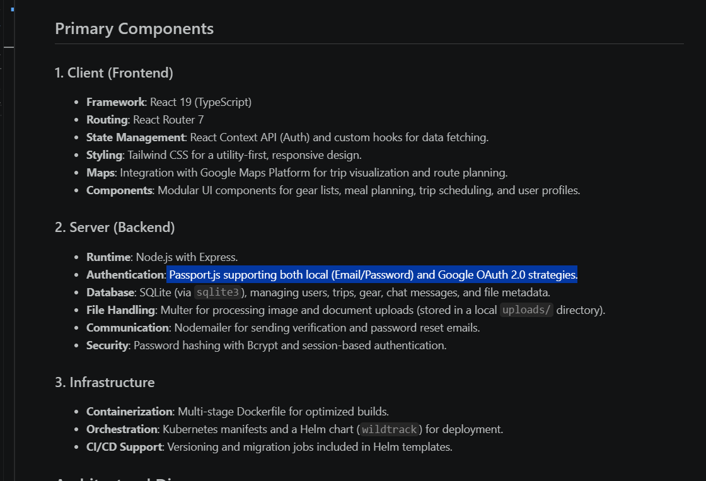Click the bold "Security" label

[x=107, y=345]
